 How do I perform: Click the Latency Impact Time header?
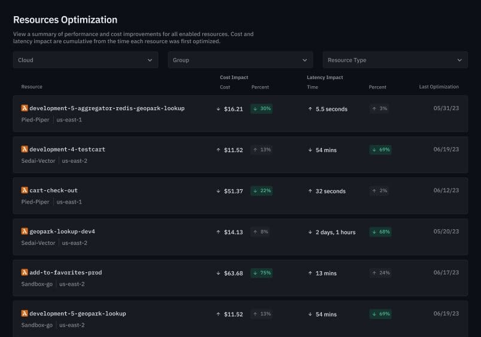(312, 87)
